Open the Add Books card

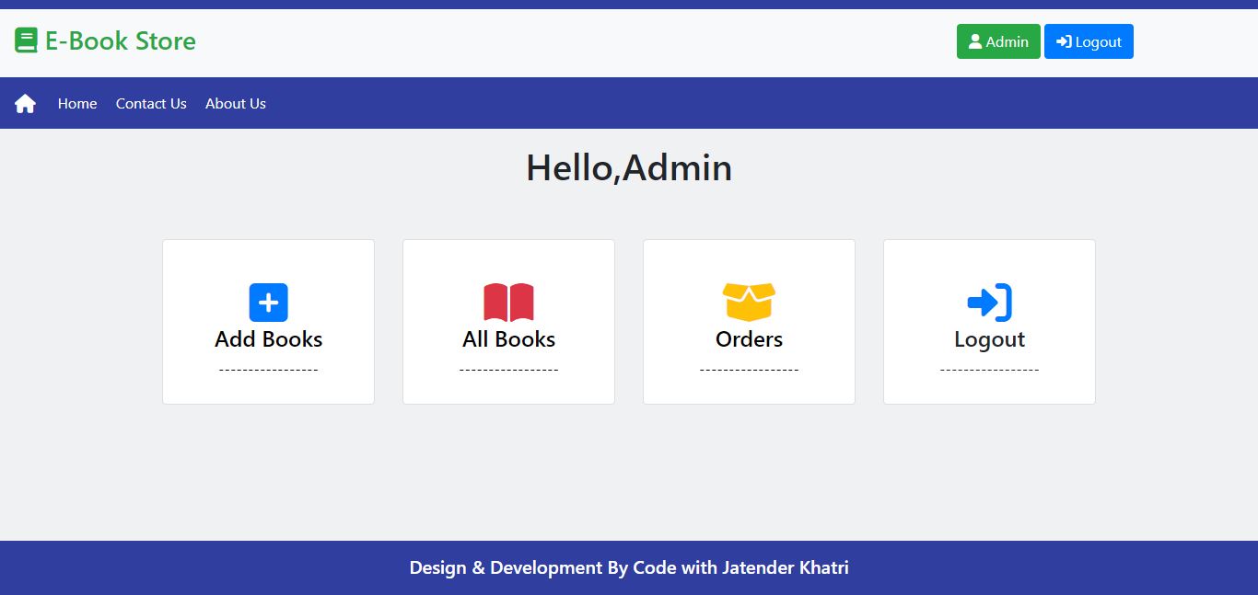click(267, 322)
